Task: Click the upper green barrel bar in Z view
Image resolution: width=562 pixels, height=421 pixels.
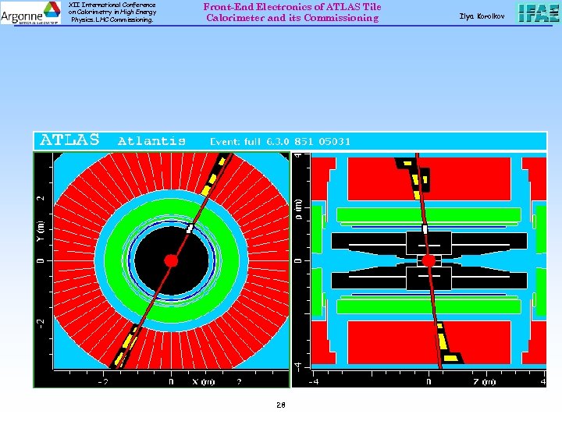Action: point(429,214)
